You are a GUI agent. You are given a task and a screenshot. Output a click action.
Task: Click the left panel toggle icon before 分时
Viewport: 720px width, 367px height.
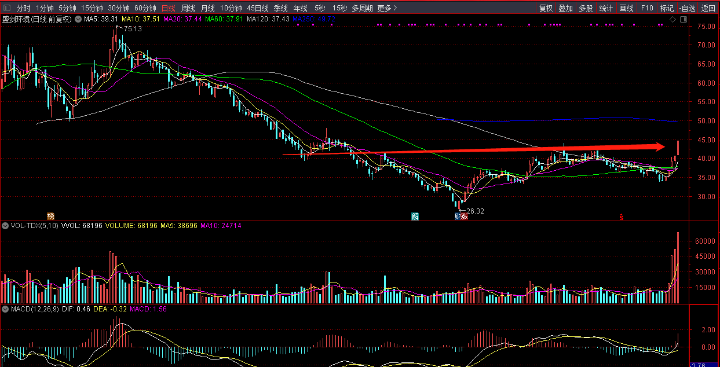(x=6, y=8)
